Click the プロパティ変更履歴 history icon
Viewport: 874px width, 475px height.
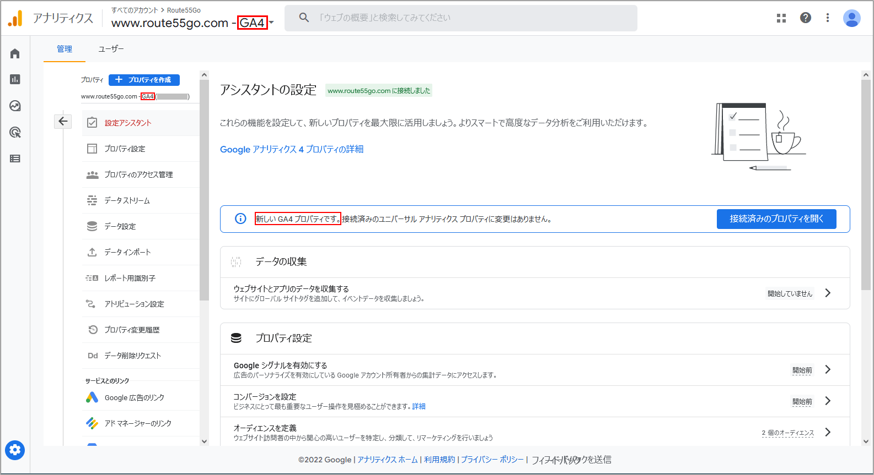coord(93,330)
